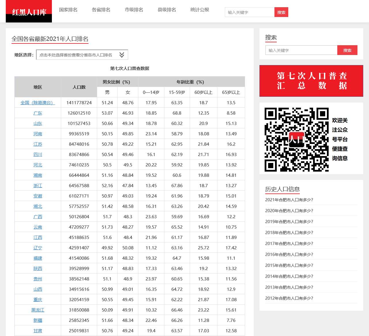
Task: Open the 第七次人口普查汇总数据 banner
Action: pos(311,81)
